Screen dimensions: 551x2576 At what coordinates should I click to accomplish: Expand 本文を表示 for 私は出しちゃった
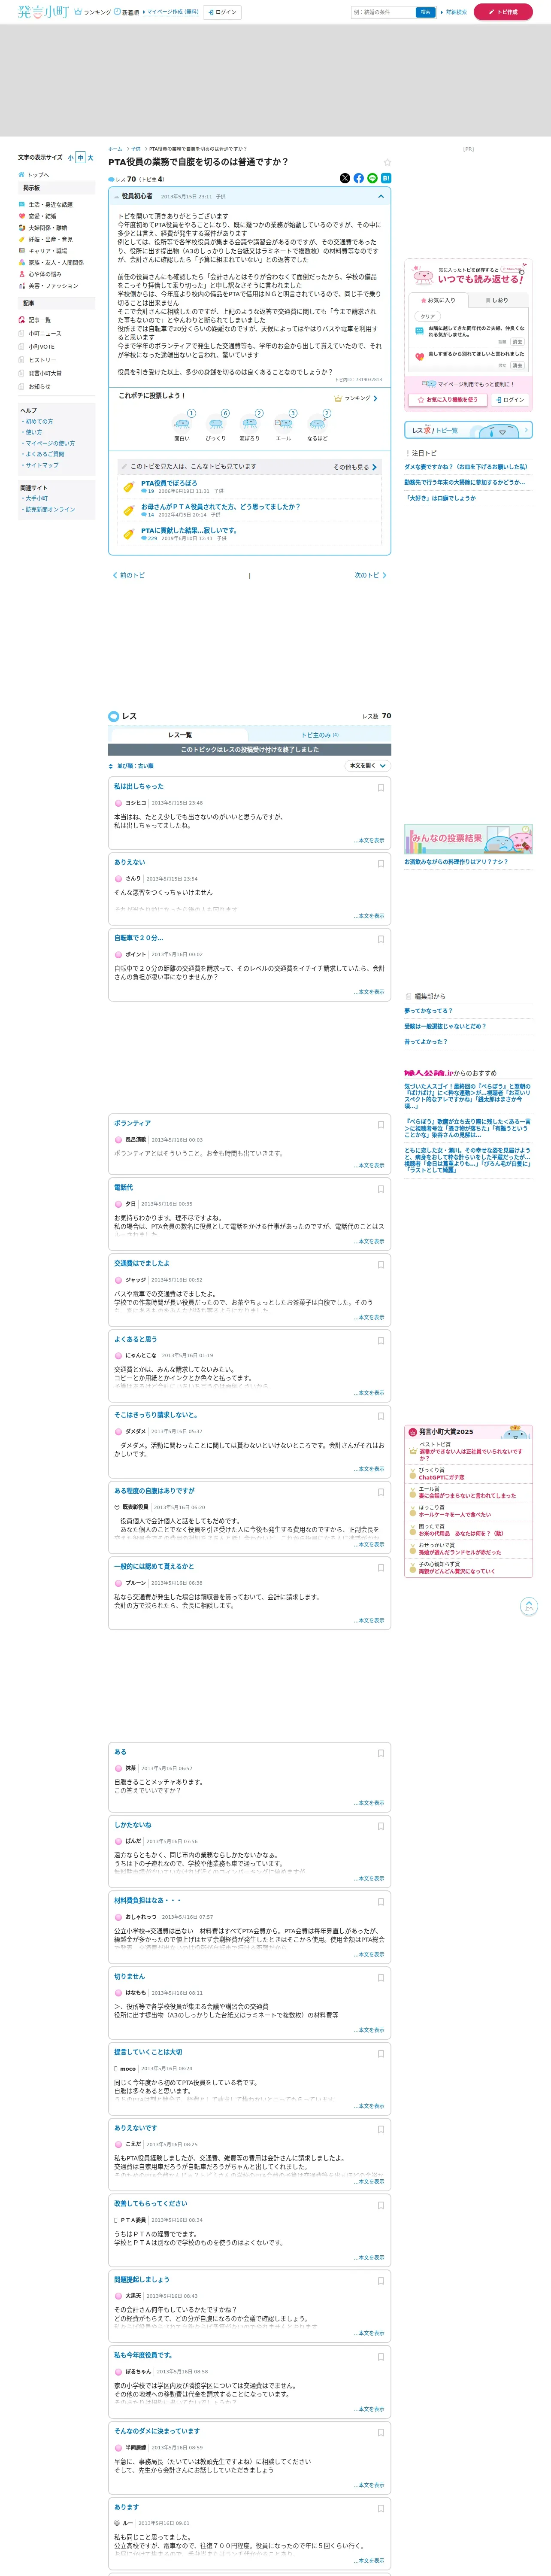[x=369, y=840]
